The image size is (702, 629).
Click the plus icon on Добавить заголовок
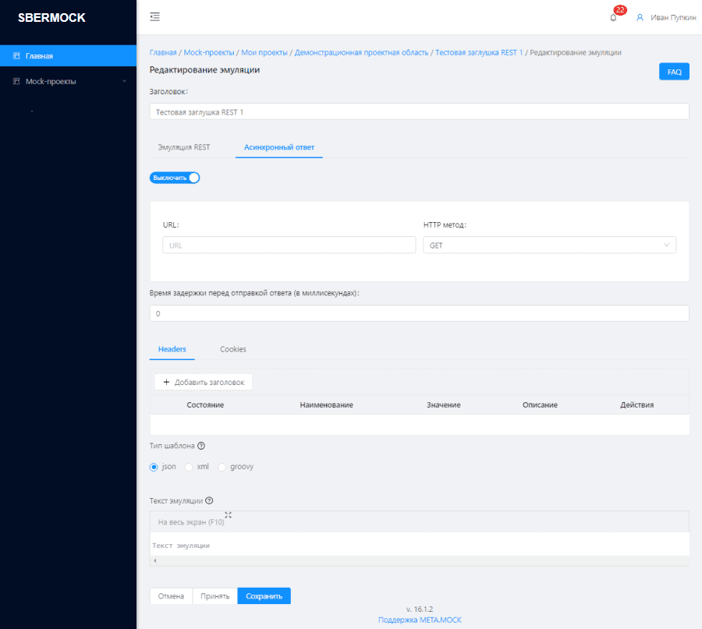[x=166, y=382]
